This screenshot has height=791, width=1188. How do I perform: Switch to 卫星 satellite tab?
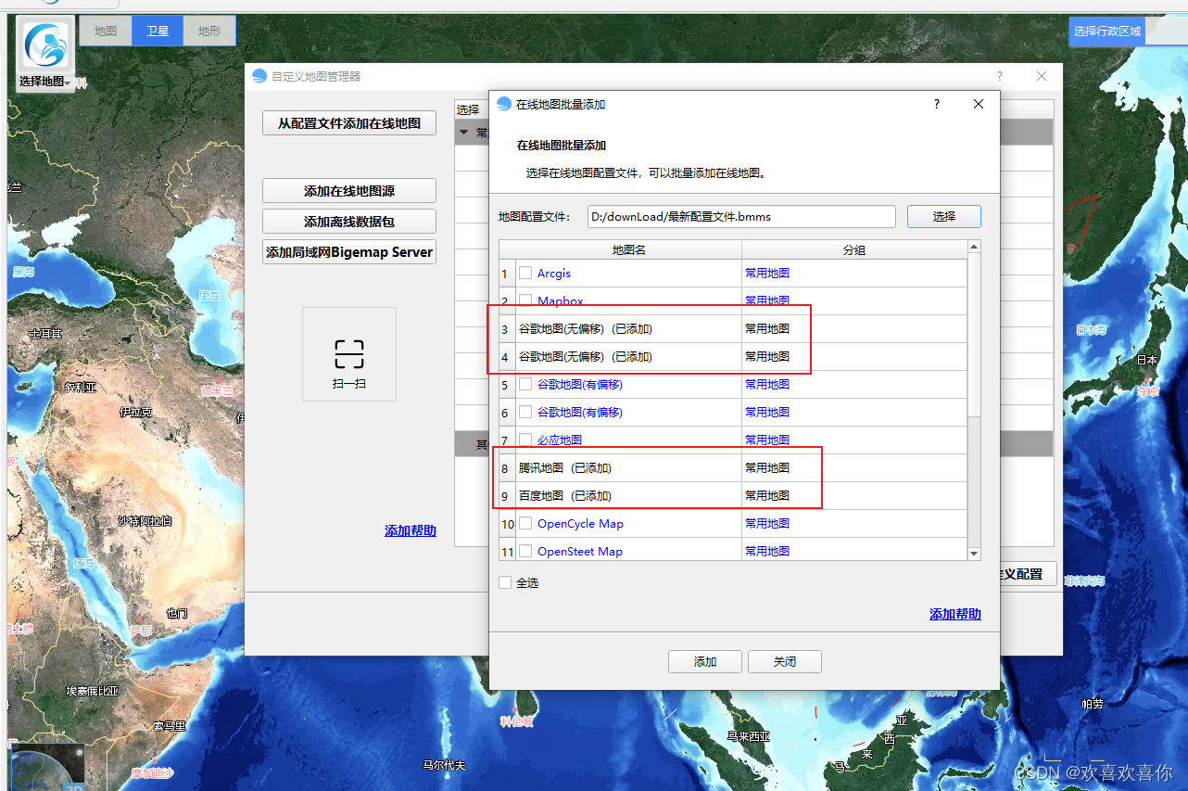[158, 31]
